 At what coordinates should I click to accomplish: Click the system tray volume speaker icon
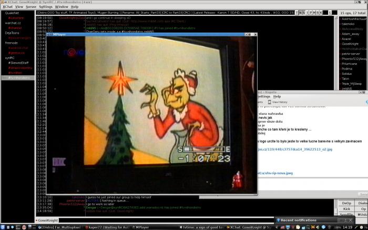tap(318, 227)
